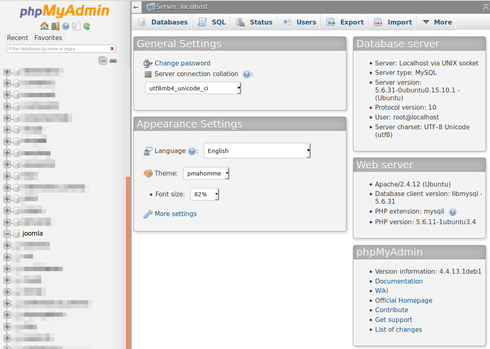Click the Favorites button in sidebar
The image size is (490, 349).
click(x=48, y=38)
